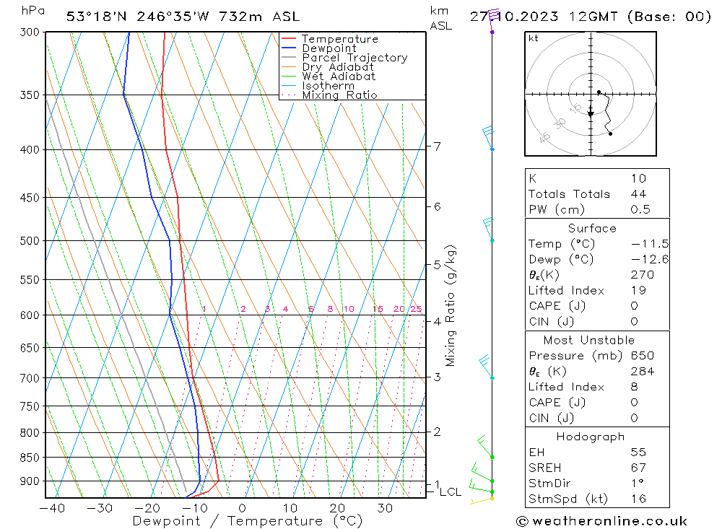Click the weatheronline.co.uk copyright text
The width and height of the screenshot is (722, 529).
click(601, 522)
